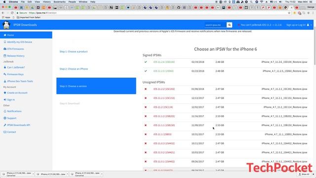The height and width of the screenshot is (178, 316).
Task: Click browser back arrow
Action: [x=3, y=13]
